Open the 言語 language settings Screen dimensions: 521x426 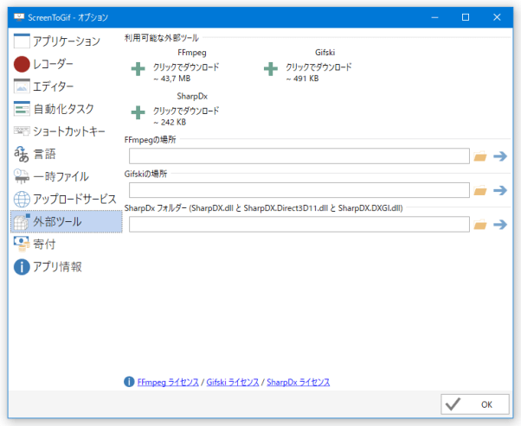pos(65,154)
